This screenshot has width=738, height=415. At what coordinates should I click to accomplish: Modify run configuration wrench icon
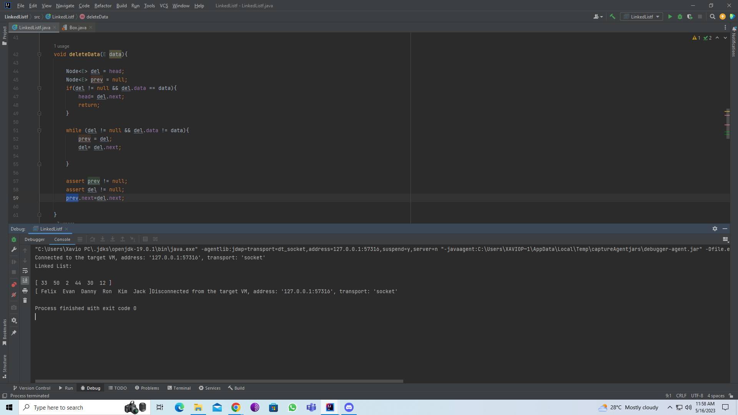pyautogui.click(x=14, y=250)
